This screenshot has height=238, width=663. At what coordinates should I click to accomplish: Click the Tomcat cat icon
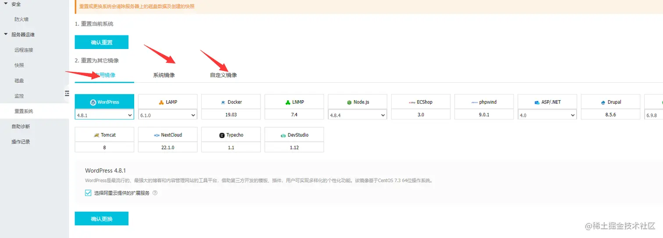[96, 135]
